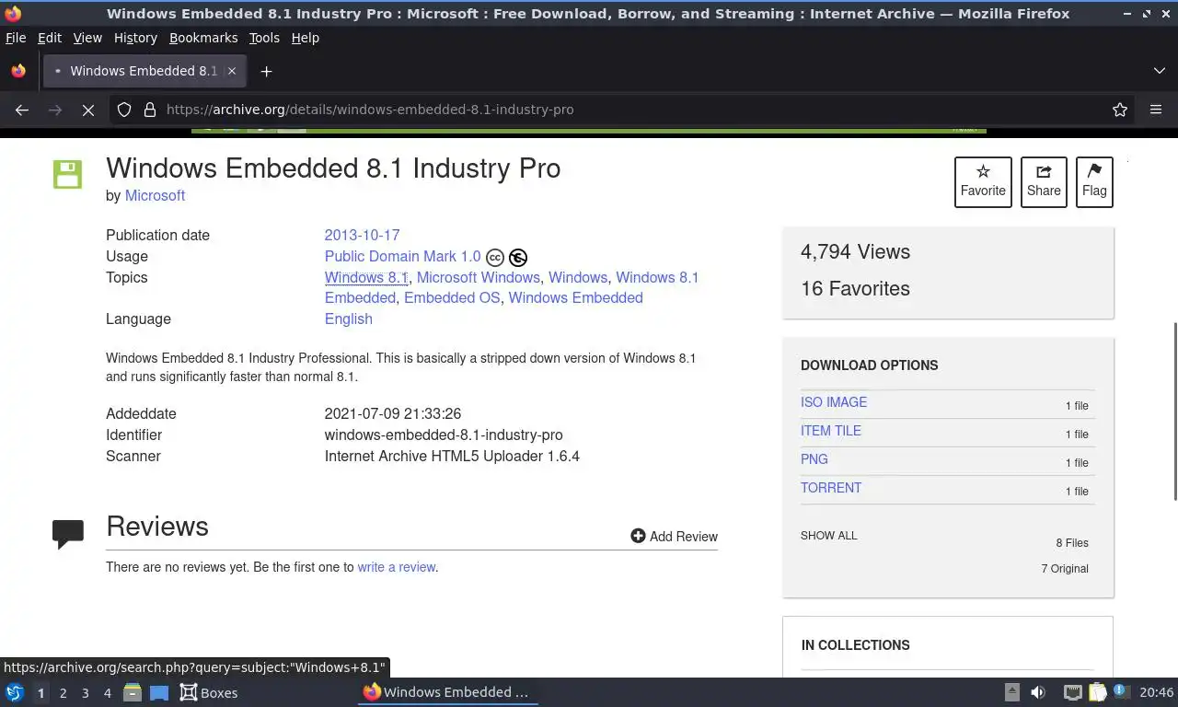Open the History menu
This screenshot has width=1178, height=707.
(x=135, y=38)
